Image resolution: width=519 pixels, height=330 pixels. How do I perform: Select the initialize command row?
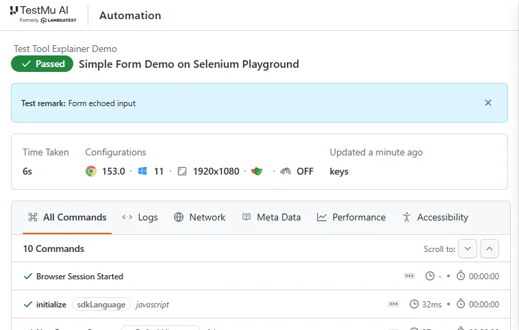click(261, 304)
